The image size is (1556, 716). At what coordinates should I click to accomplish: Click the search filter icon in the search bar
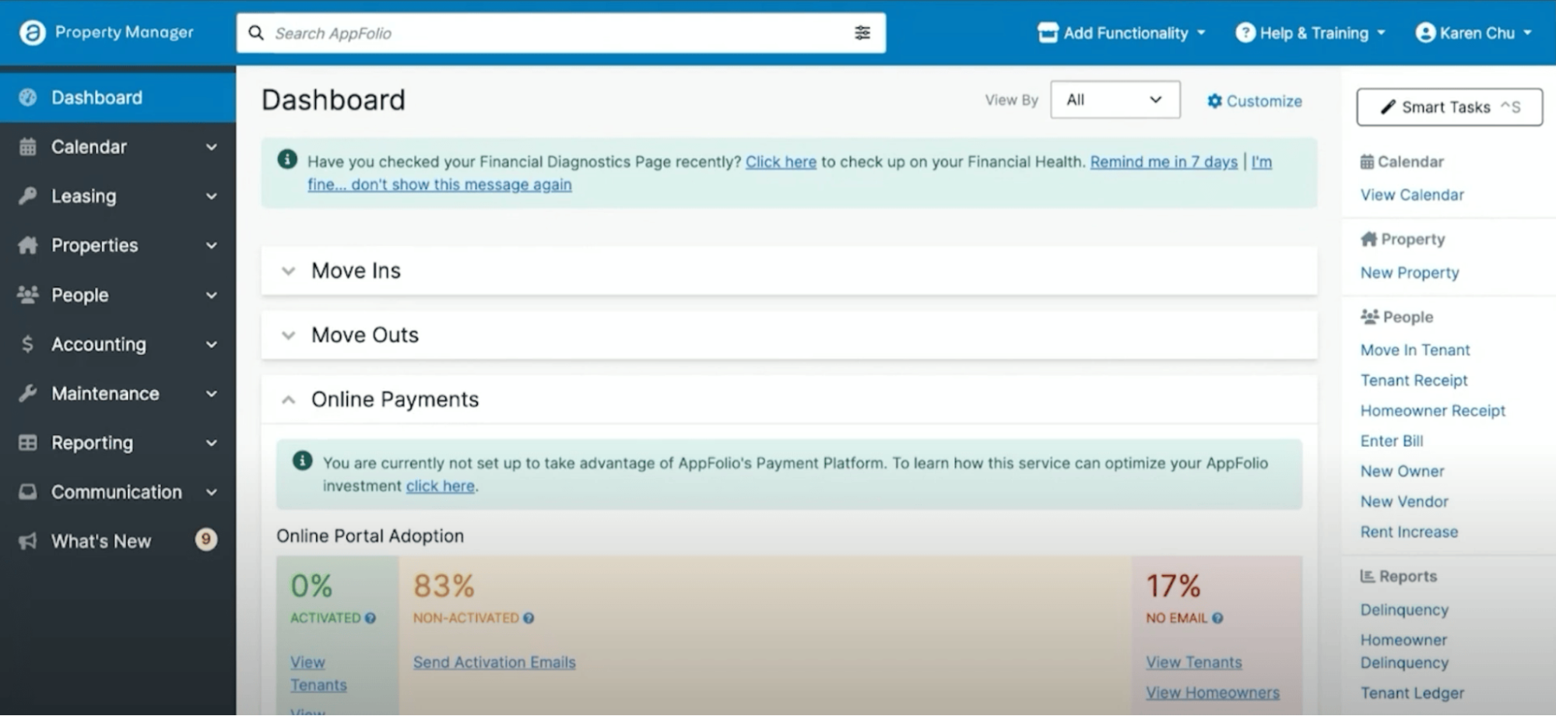tap(862, 33)
